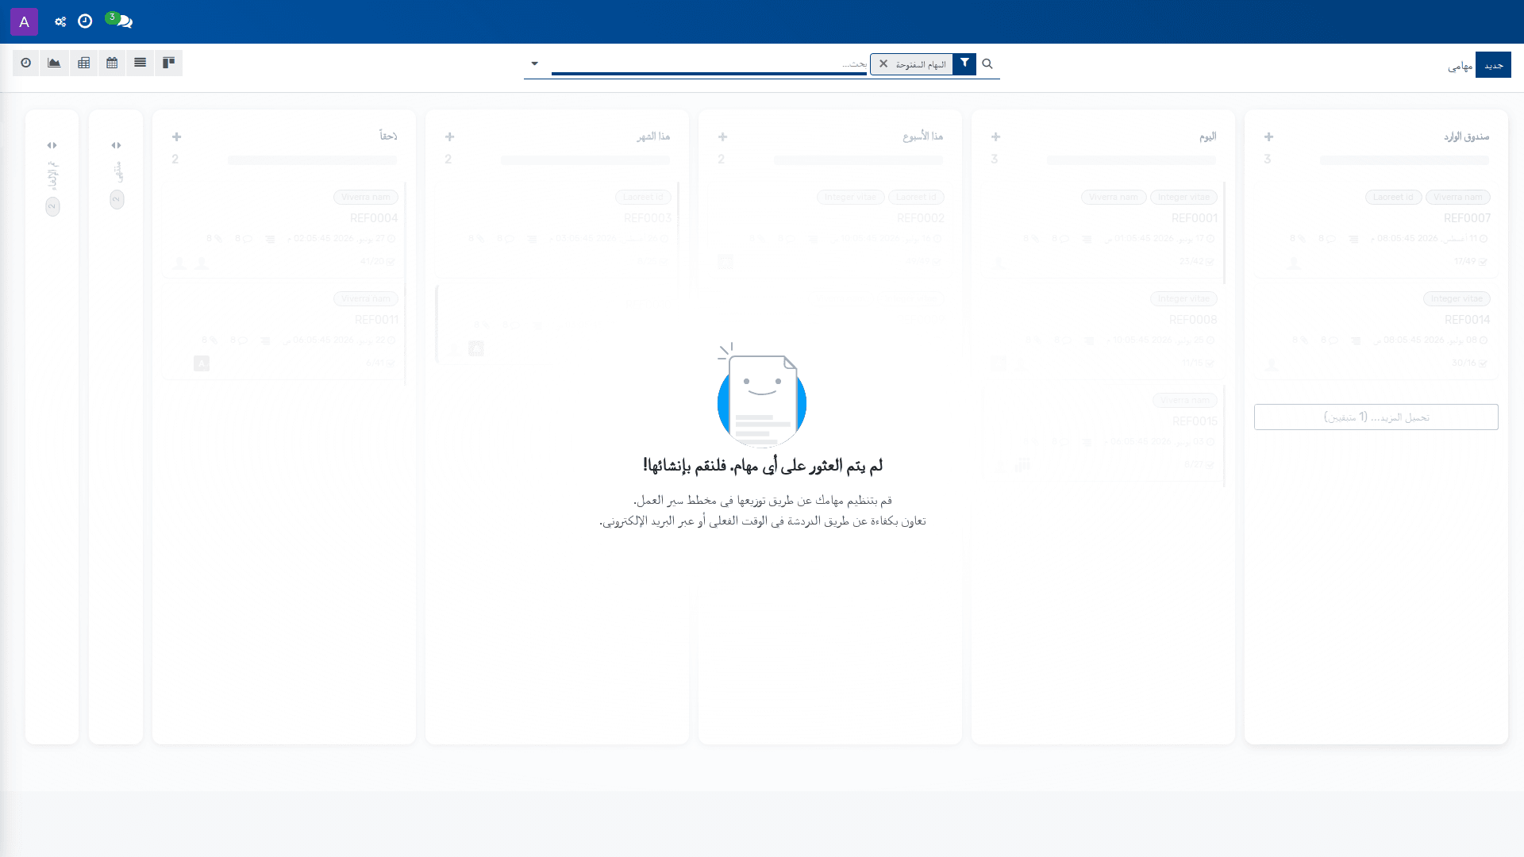The width and height of the screenshot is (1524, 857).
Task: Quick-add a task in 'لاحقاً' column
Action: [176, 136]
